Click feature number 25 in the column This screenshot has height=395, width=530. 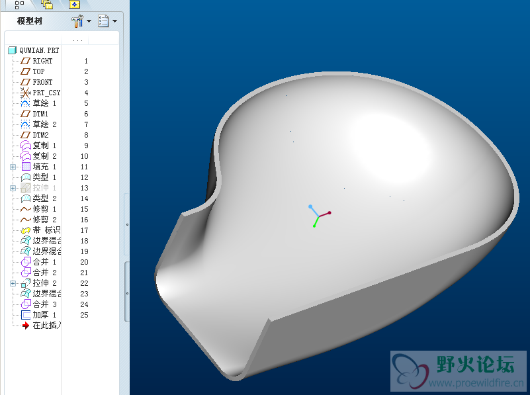click(x=84, y=315)
